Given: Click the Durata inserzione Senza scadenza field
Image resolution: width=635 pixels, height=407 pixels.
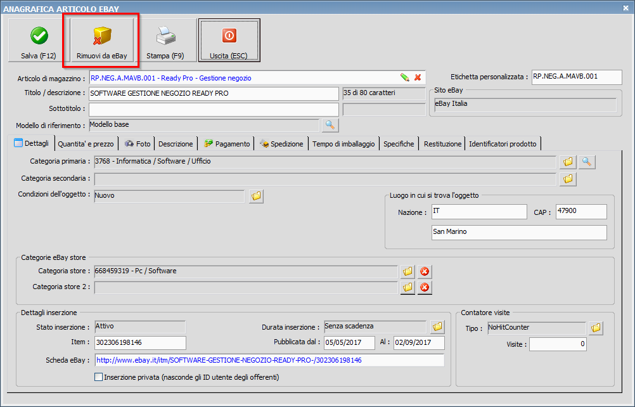Looking at the screenshot, I should [x=375, y=327].
